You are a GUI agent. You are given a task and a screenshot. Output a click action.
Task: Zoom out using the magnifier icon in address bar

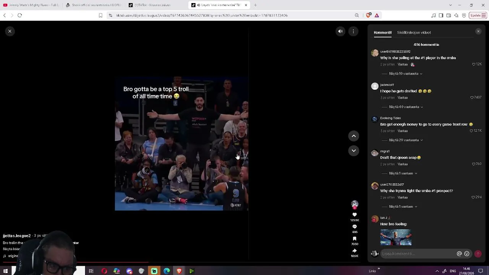[357, 15]
